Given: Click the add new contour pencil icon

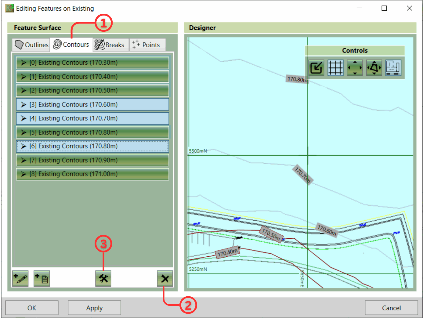Looking at the screenshot, I should pos(20,279).
